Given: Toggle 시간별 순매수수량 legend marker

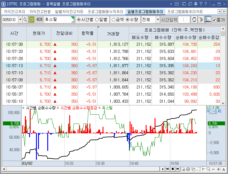Looking at the screenshot, I should pyautogui.click(x=23, y=108).
